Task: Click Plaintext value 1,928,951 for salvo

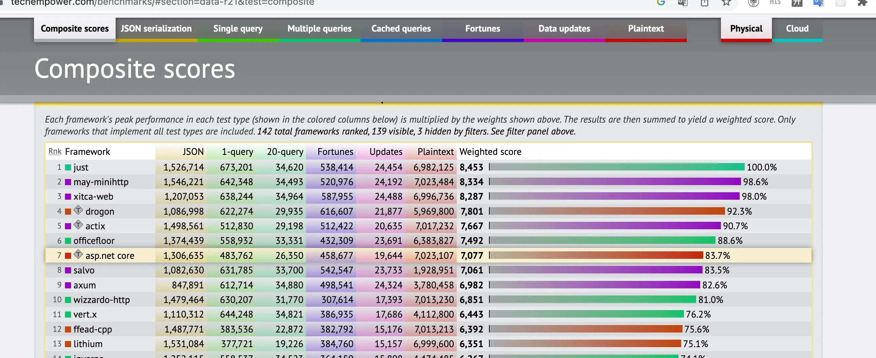Action: click(434, 270)
